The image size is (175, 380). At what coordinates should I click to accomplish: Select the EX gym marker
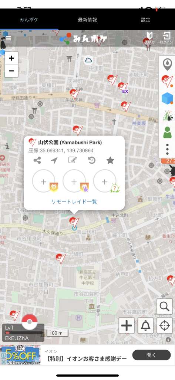tap(124, 88)
